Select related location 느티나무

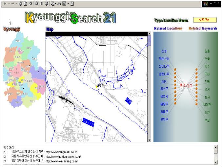[x=164, y=66]
